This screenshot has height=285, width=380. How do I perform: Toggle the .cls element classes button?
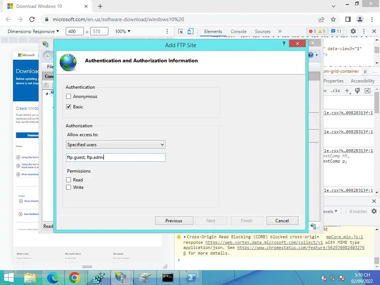[x=336, y=91]
